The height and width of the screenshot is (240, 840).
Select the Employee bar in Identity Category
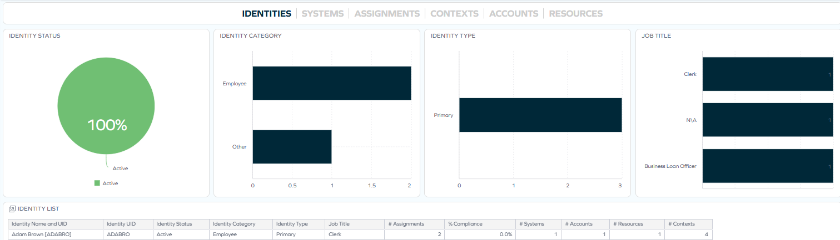point(331,83)
